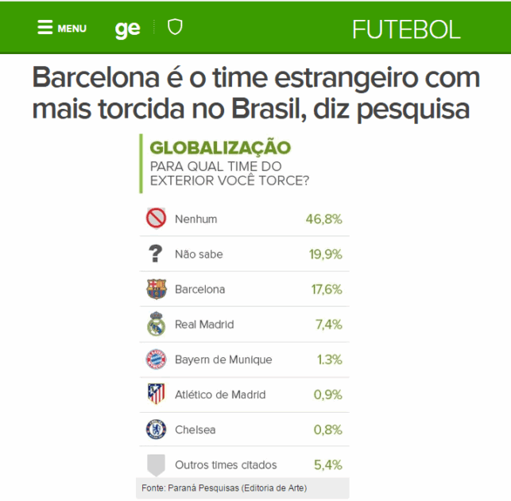
Task: Click the Fonte: Paraná Pesquisas caption
Action: click(x=224, y=487)
